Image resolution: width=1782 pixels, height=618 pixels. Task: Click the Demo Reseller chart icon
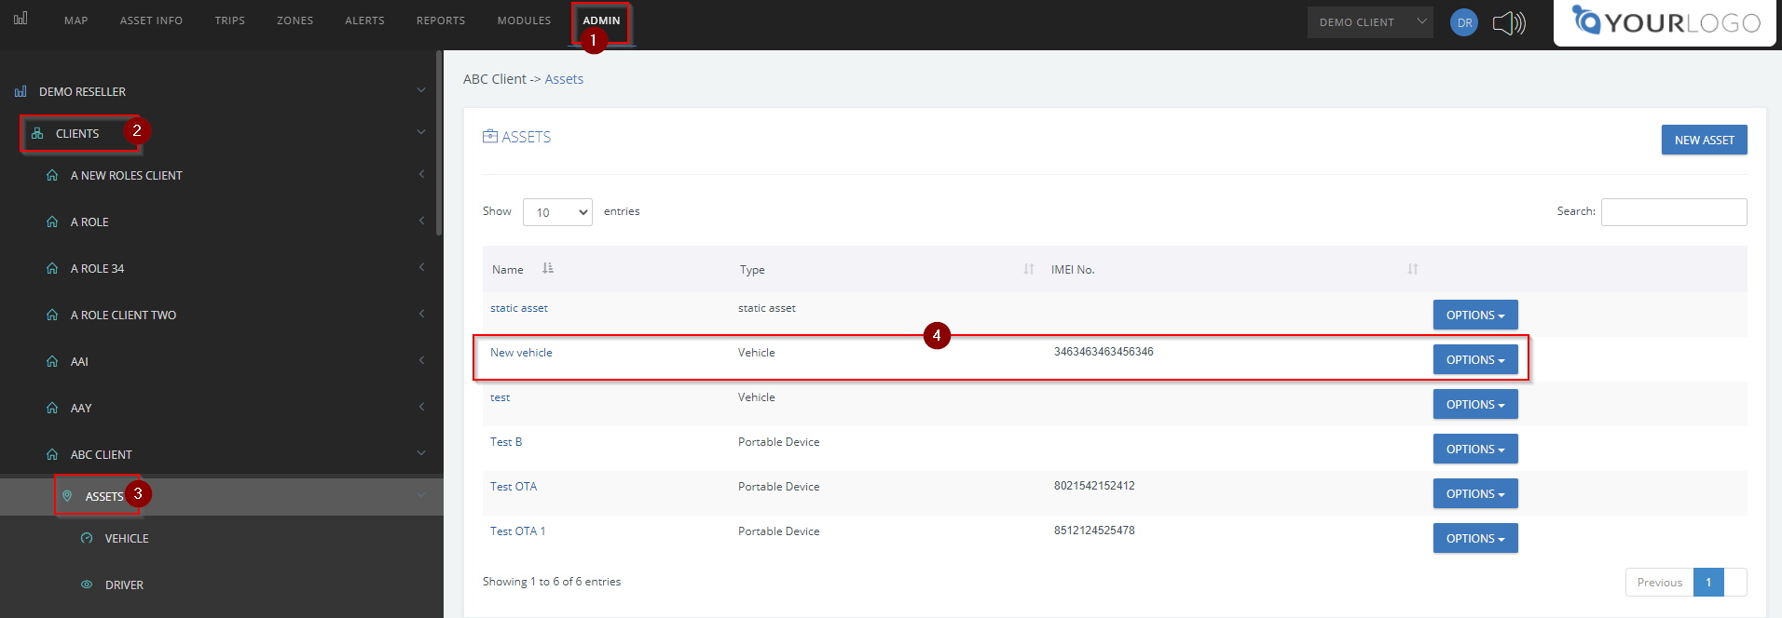pos(21,91)
